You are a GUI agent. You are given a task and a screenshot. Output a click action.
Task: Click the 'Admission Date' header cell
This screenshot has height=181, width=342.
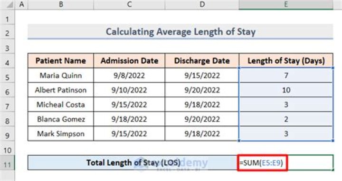[x=129, y=61]
